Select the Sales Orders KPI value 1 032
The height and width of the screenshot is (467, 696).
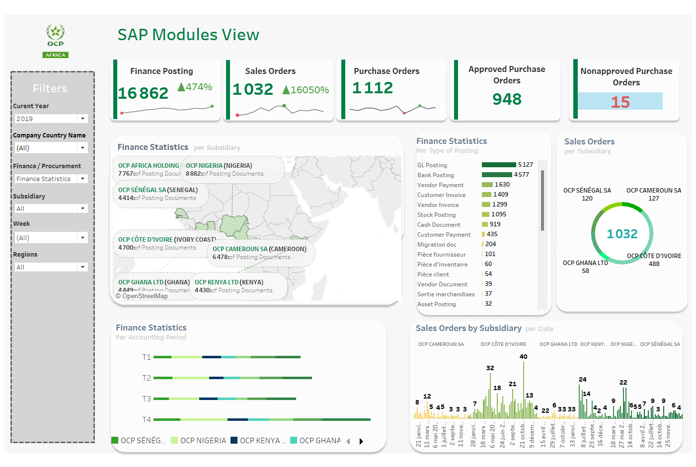pyautogui.click(x=253, y=89)
